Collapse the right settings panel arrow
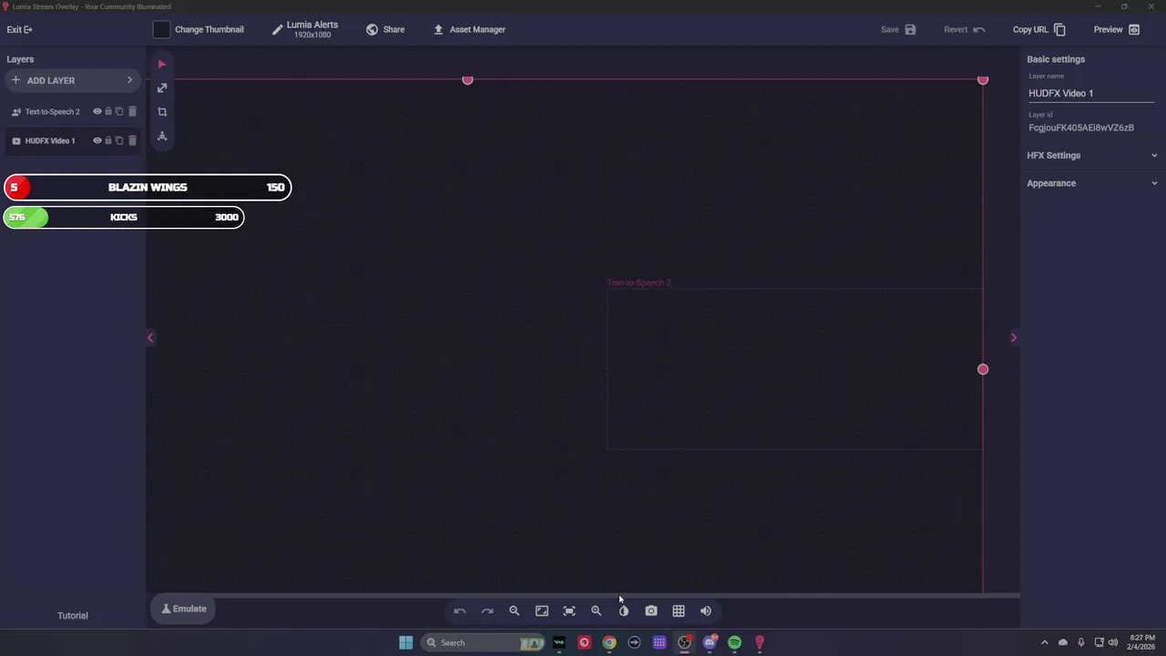Screen dimensions: 1166x656 click(x=1014, y=338)
